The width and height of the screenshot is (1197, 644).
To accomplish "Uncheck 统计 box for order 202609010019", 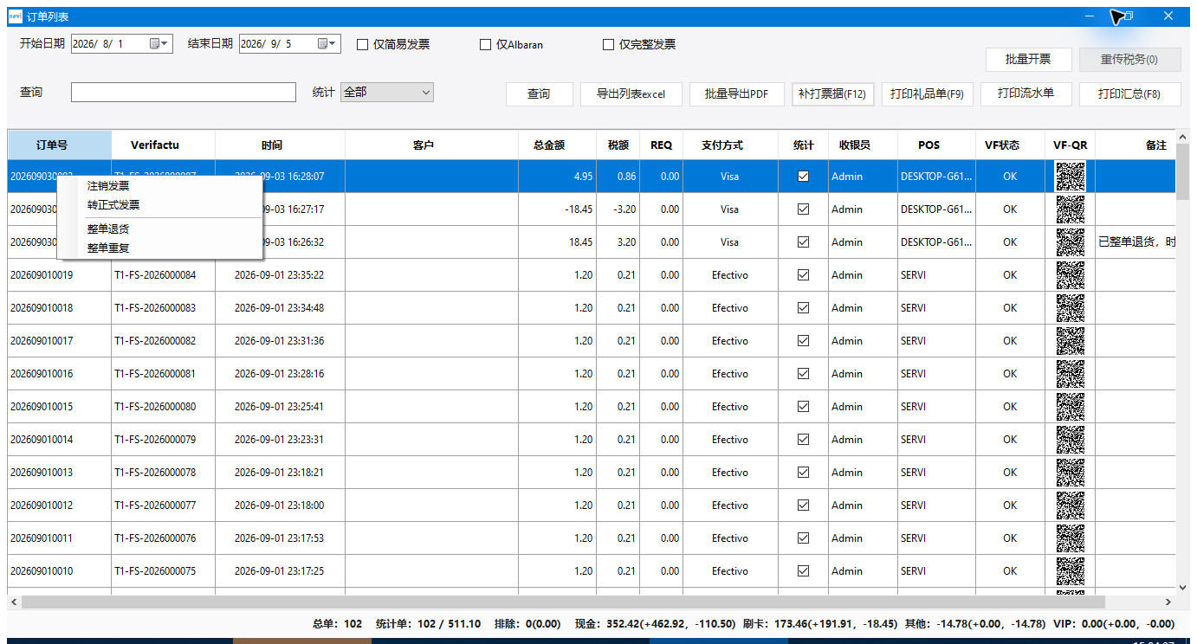I will [x=803, y=274].
